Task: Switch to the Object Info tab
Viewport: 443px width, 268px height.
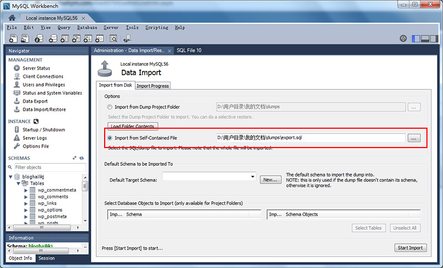Action: point(20,258)
